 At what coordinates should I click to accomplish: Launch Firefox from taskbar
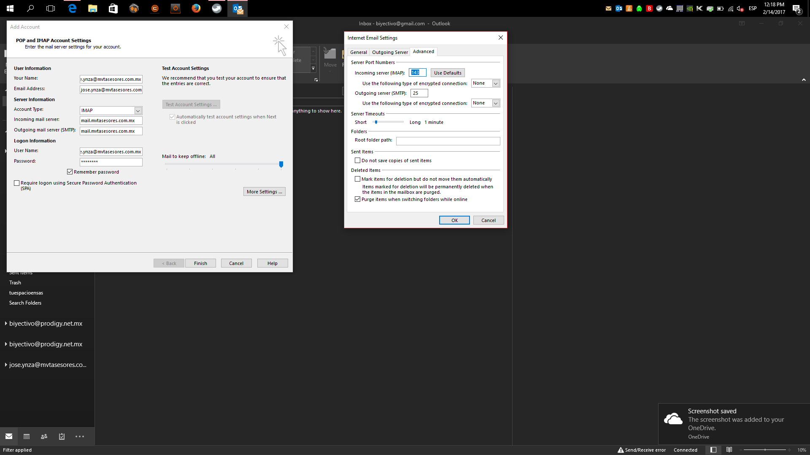(196, 8)
